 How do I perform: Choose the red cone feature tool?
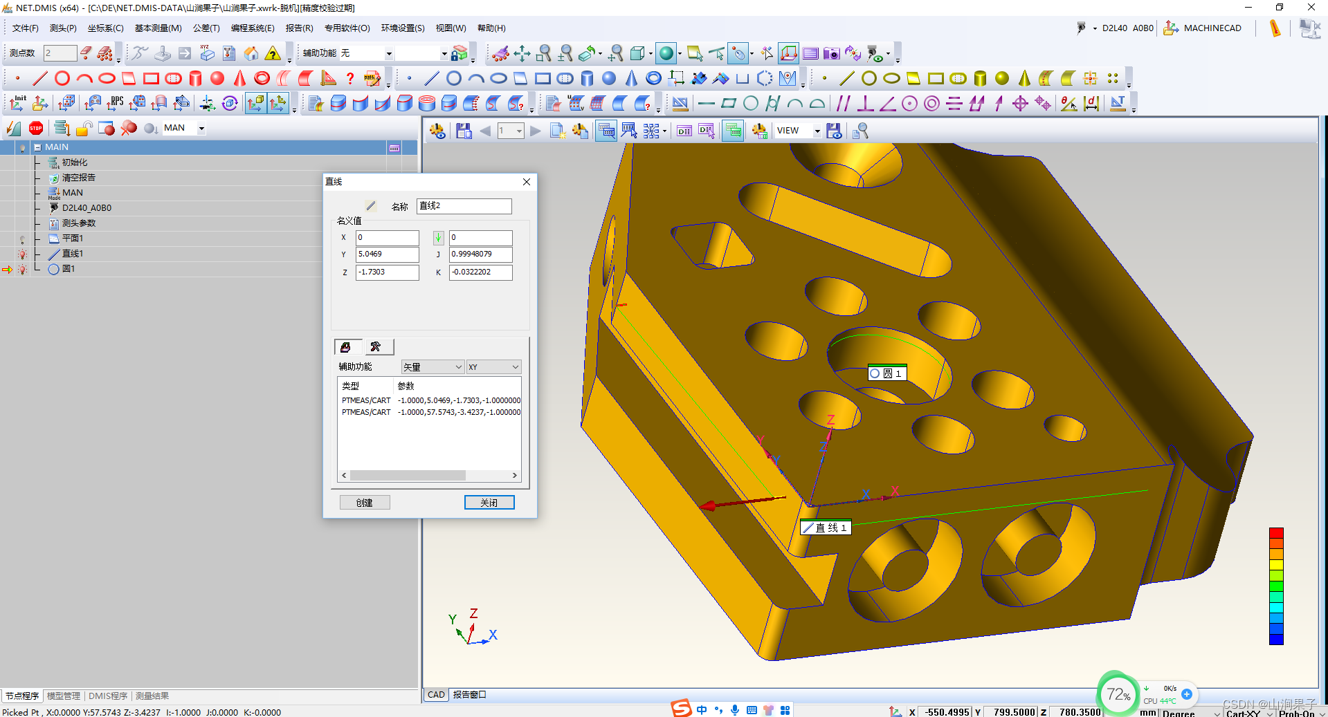(x=239, y=78)
